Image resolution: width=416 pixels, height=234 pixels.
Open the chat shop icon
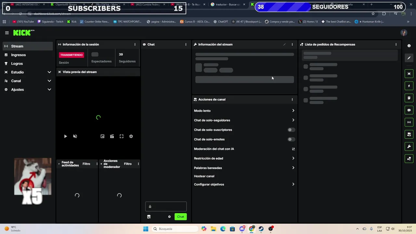149,217
